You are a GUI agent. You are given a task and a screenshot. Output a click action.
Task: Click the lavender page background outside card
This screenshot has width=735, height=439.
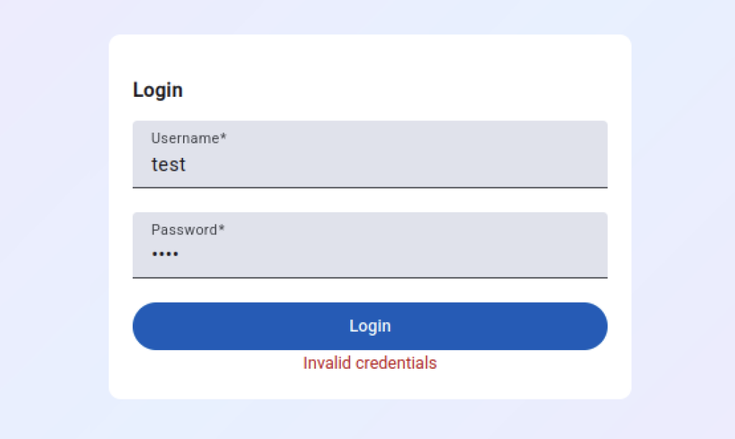[50, 215]
